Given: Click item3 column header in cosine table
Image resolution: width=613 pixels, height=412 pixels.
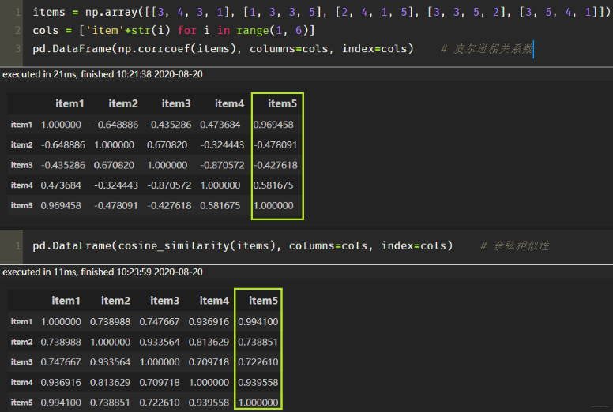Looking at the screenshot, I should 164,300.
